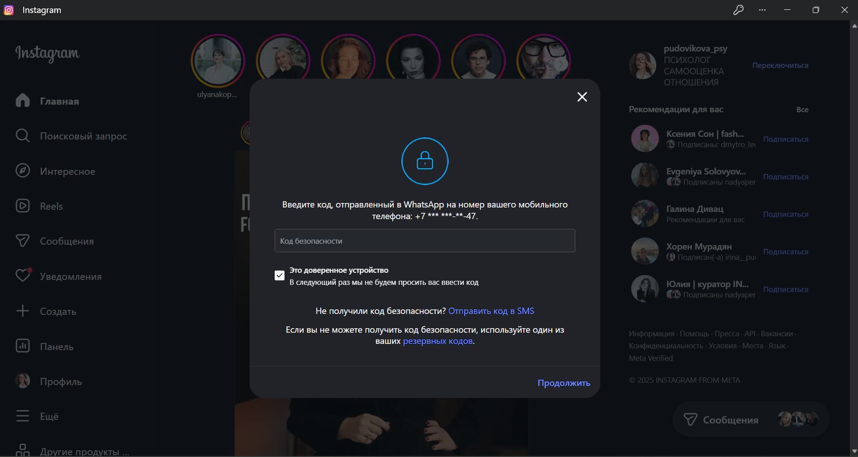This screenshot has width=858, height=457.
Task: Open search via the magnifier icon
Action: (x=22, y=135)
